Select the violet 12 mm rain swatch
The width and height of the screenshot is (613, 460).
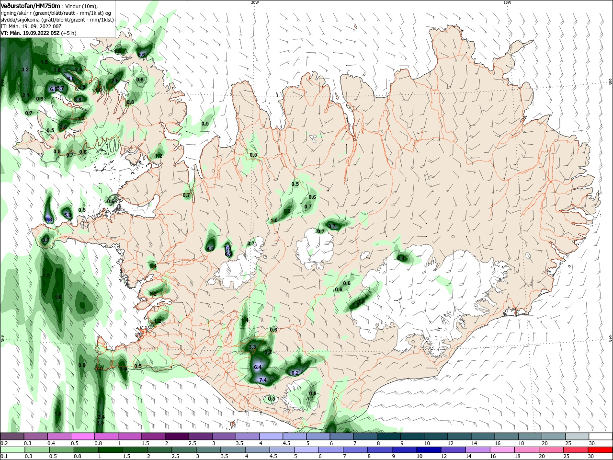[x=453, y=450]
